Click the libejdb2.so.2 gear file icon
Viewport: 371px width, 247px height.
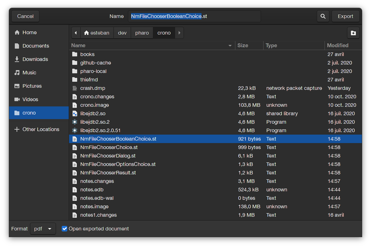click(x=74, y=122)
